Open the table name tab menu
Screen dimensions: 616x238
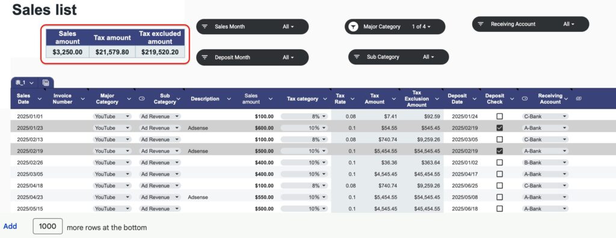coord(25,82)
